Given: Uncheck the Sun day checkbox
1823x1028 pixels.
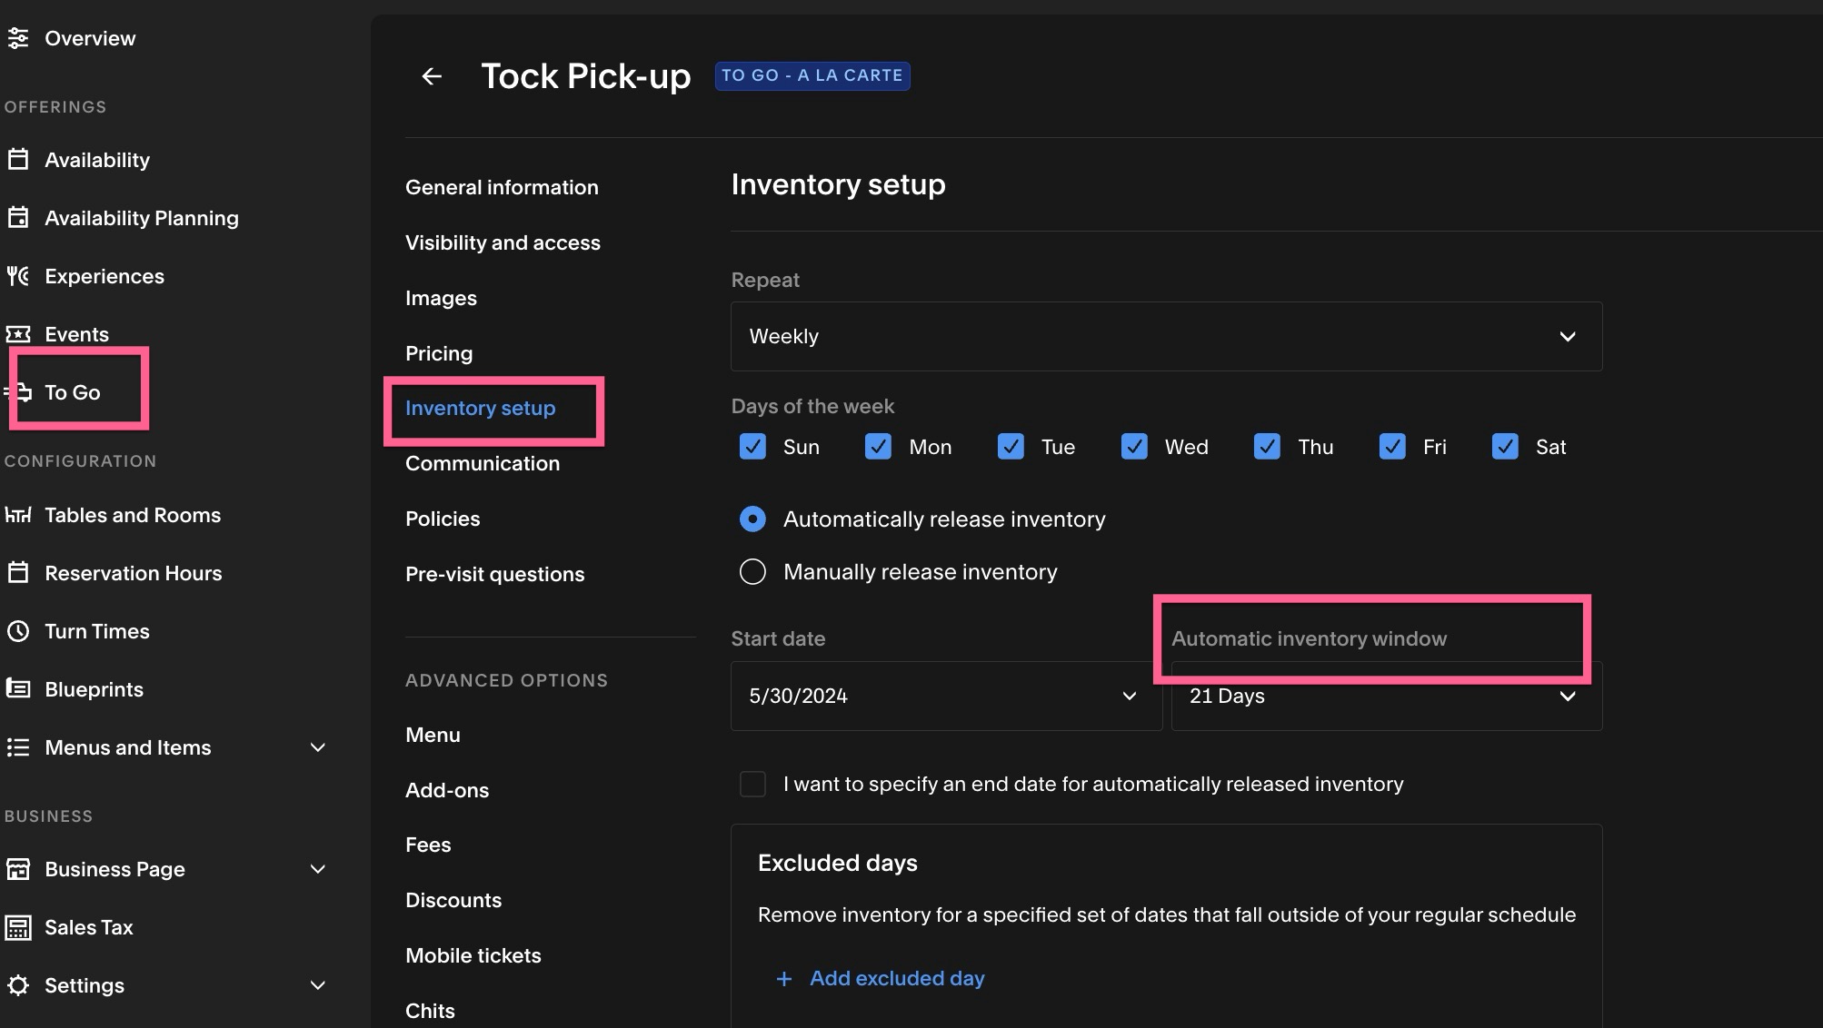Looking at the screenshot, I should tap(752, 447).
